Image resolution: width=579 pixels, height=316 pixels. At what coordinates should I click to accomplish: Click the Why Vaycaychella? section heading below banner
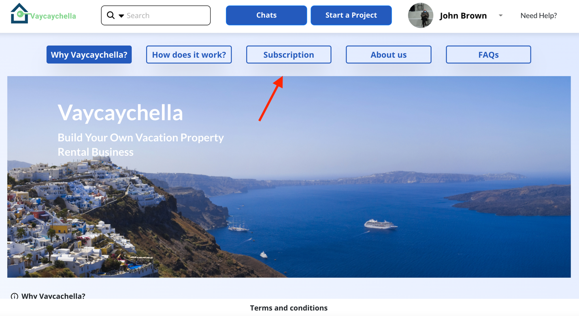(x=53, y=296)
